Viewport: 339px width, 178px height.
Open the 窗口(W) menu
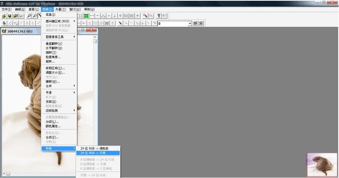75,9
